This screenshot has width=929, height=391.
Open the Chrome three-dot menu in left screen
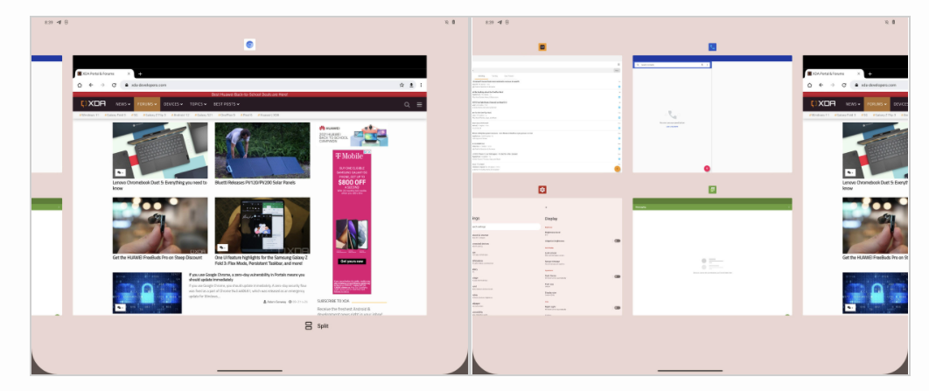(422, 85)
